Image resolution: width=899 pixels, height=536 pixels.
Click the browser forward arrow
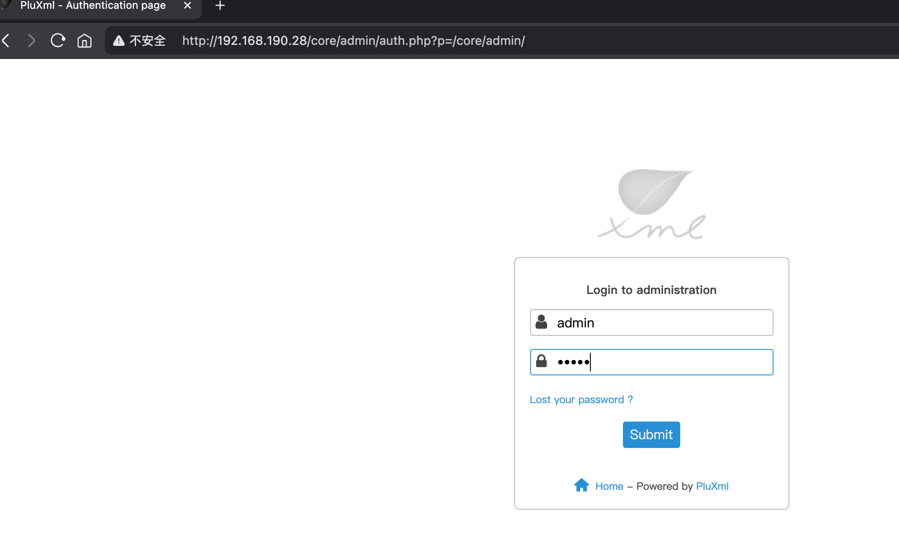click(31, 41)
